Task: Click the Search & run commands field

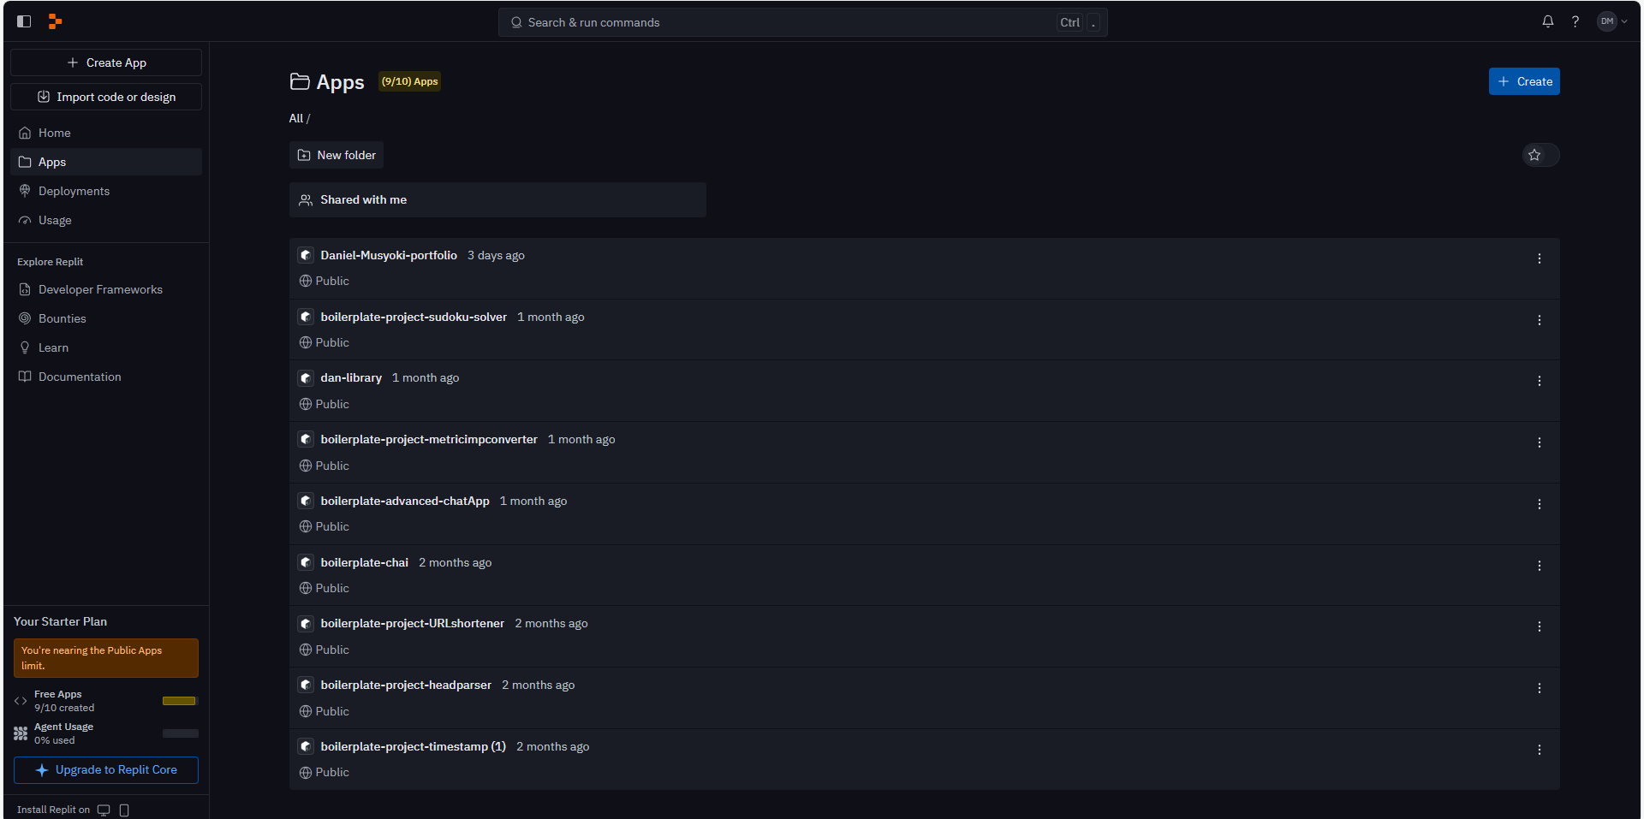Action: pos(802,22)
